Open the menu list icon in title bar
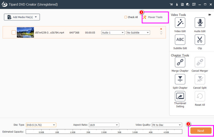This screenshot has width=214, height=137. point(194,5)
